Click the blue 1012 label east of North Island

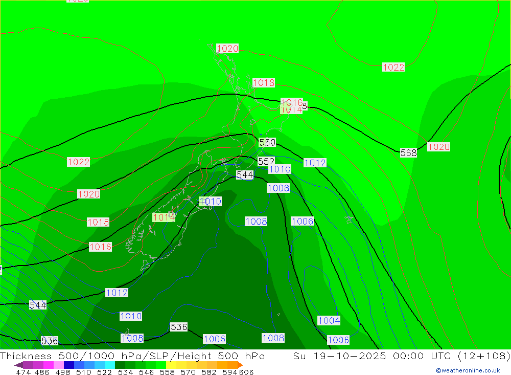[x=315, y=163]
